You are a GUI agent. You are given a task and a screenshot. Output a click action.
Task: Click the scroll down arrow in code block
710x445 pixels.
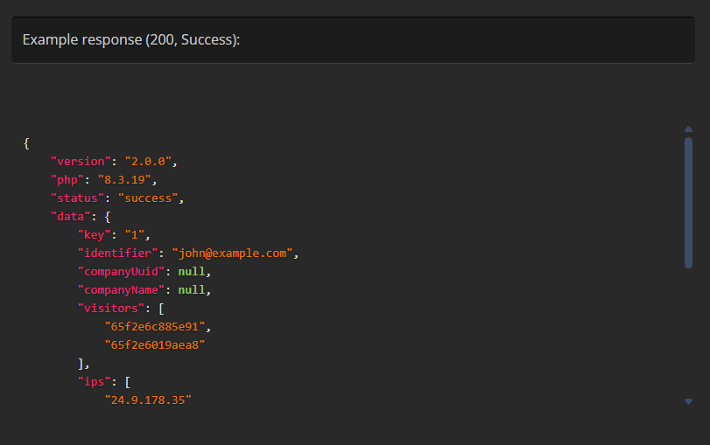coord(688,401)
